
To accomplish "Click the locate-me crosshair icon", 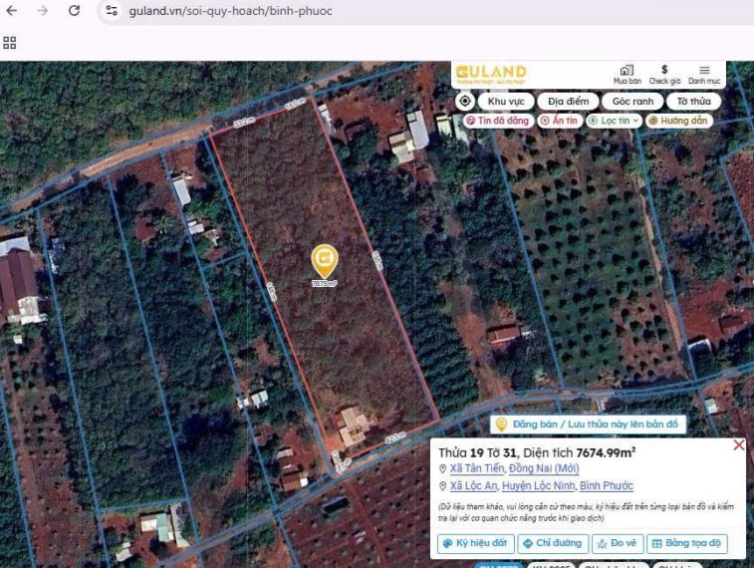I will (465, 101).
